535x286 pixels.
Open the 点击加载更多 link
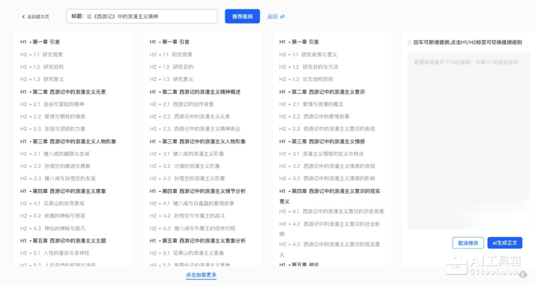pyautogui.click(x=201, y=275)
